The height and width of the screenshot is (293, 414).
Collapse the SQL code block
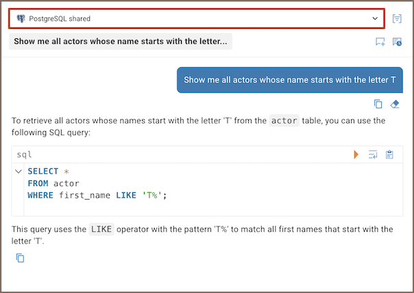click(x=19, y=171)
